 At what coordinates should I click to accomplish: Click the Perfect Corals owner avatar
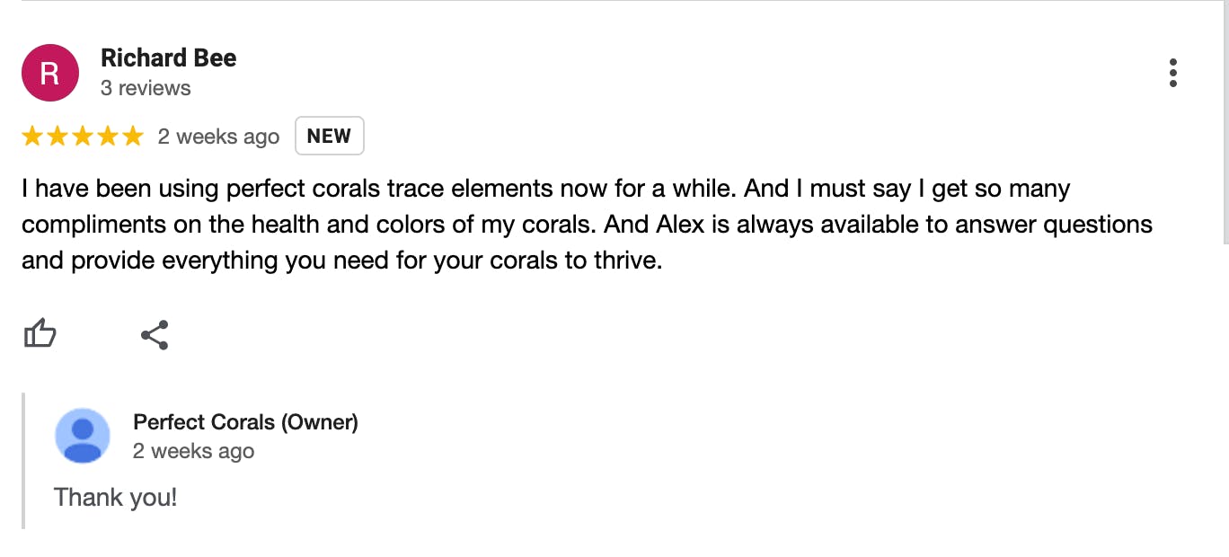(x=83, y=437)
